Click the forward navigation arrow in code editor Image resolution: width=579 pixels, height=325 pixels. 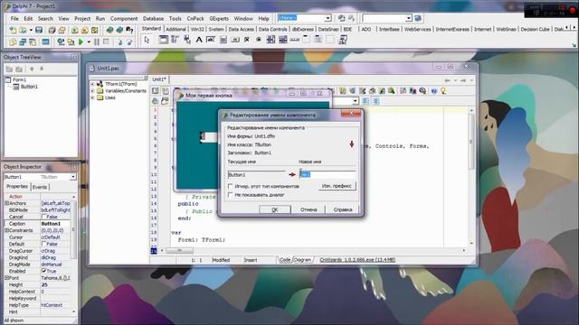(463, 80)
